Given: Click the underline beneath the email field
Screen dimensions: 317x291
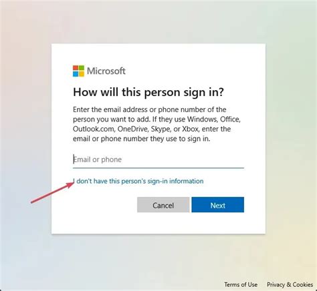Looking at the screenshot, I should tap(158, 168).
